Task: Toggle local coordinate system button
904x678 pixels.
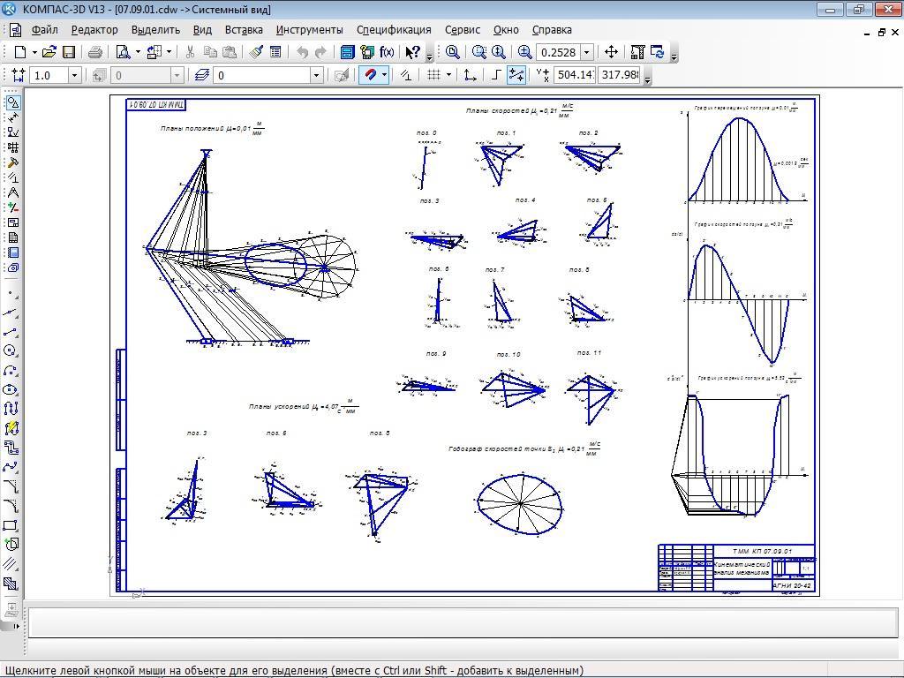Action: (x=470, y=76)
